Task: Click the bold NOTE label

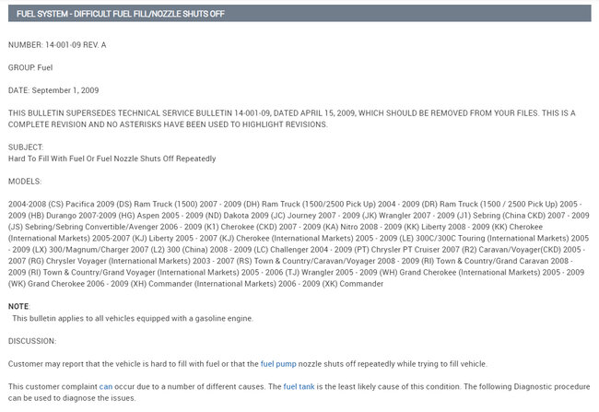Action: click(18, 307)
